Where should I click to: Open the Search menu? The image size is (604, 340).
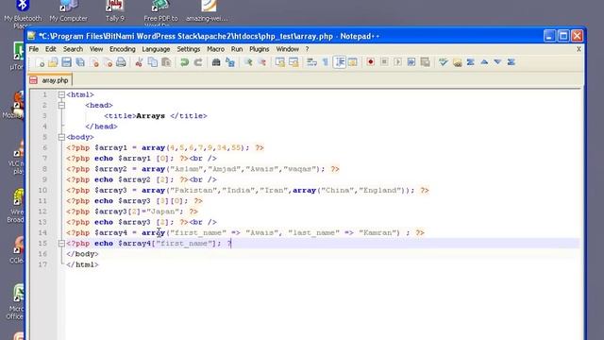73,49
